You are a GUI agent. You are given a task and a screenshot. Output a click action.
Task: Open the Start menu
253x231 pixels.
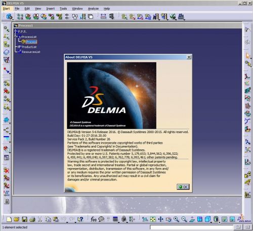(x=6, y=9)
